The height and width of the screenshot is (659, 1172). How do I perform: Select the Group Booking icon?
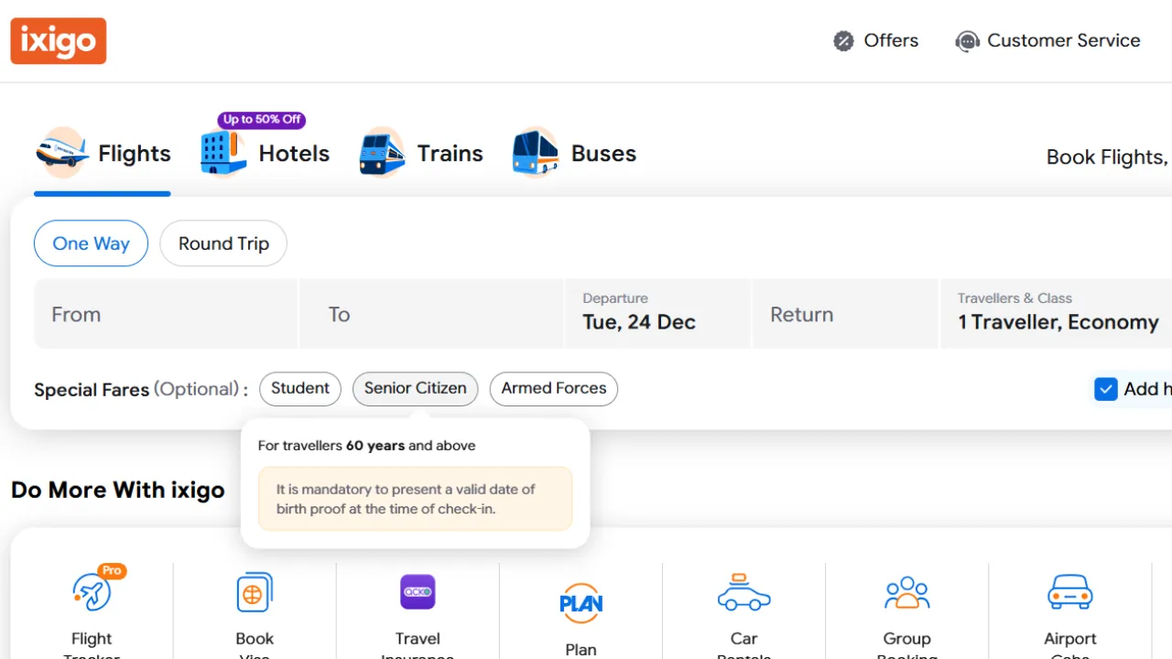[906, 594]
